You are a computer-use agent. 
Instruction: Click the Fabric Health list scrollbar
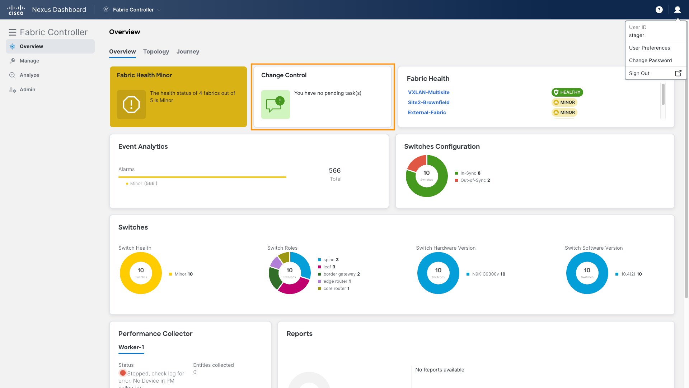[663, 94]
